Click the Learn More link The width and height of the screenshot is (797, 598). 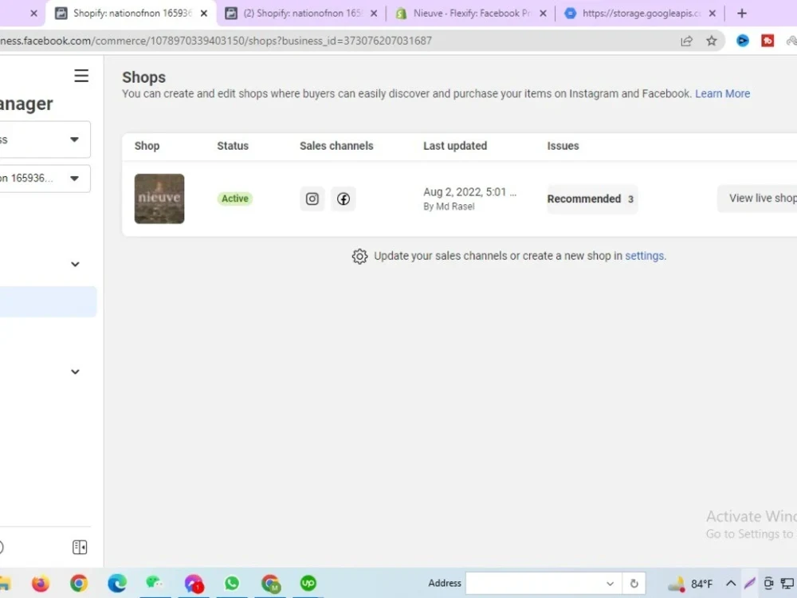pos(722,93)
